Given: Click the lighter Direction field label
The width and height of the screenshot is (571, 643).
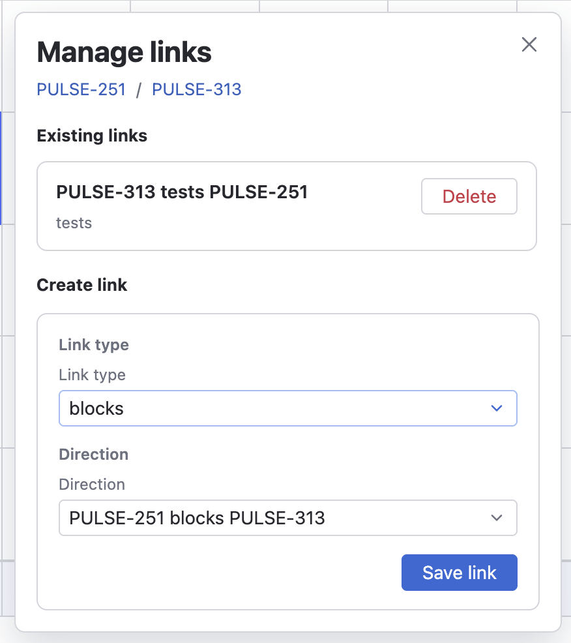Looking at the screenshot, I should click(91, 485).
